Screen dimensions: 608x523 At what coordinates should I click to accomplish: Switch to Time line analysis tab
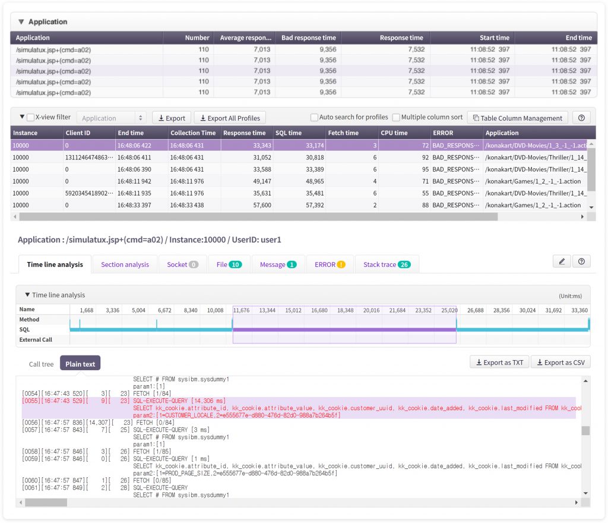point(55,264)
